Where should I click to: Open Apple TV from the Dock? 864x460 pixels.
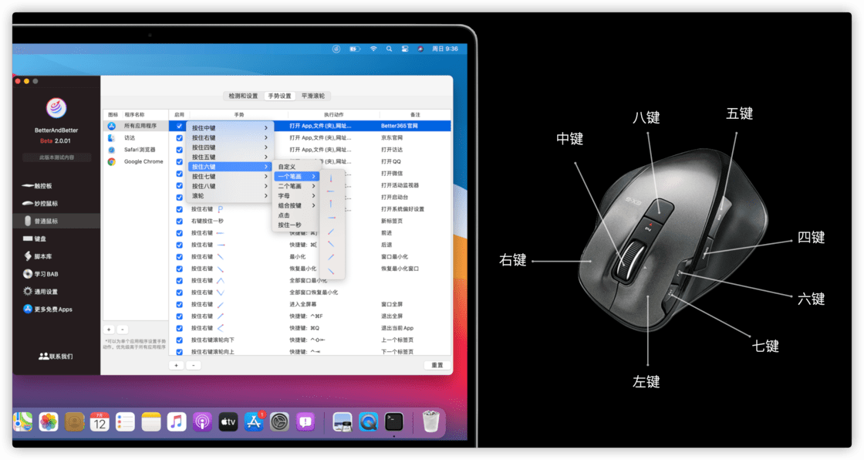click(x=228, y=422)
